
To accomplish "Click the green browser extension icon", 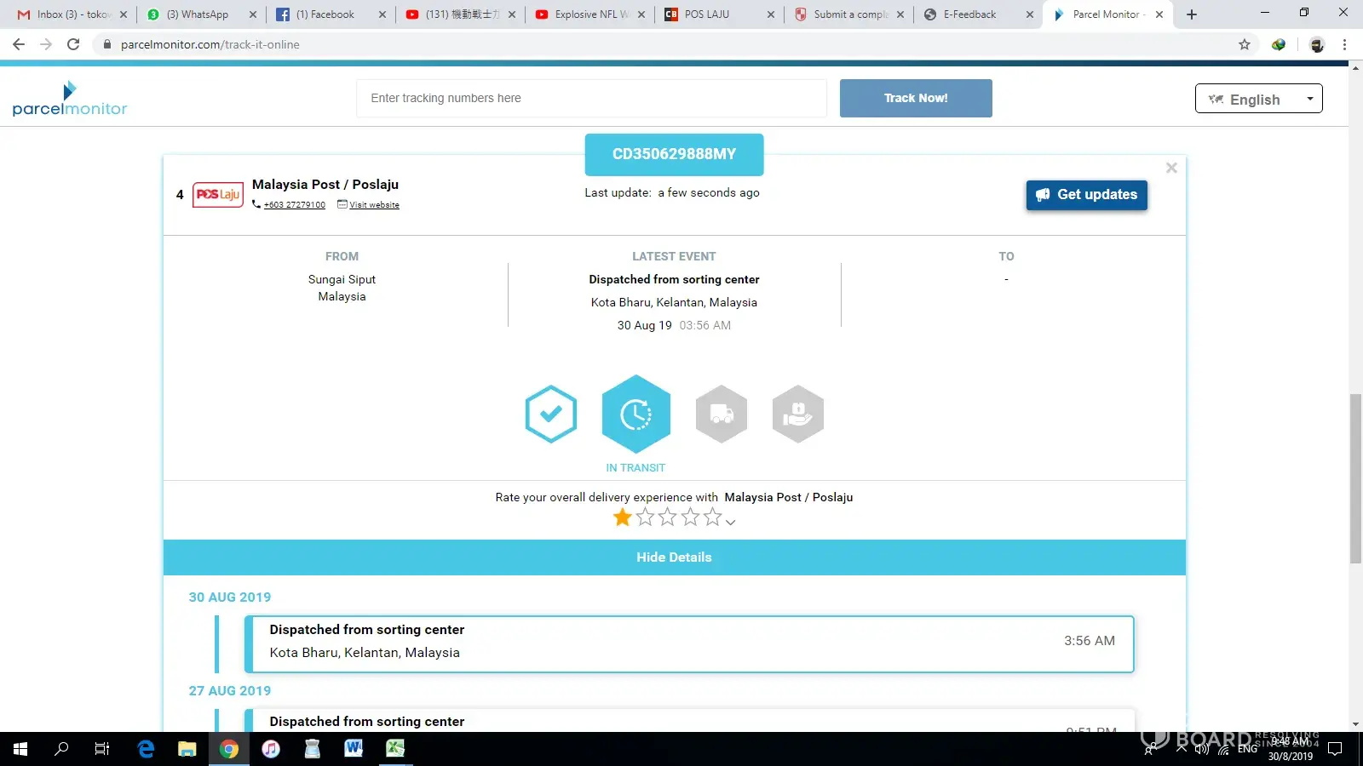I will 1279,44.
